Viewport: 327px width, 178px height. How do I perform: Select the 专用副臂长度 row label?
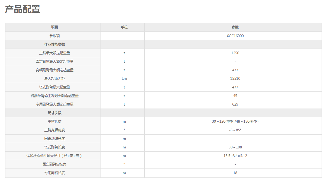[54, 173]
